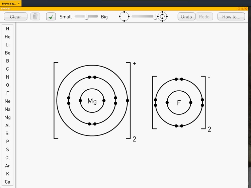Select element He from the list
Viewport: 251px width, 188px height.
coord(7,37)
